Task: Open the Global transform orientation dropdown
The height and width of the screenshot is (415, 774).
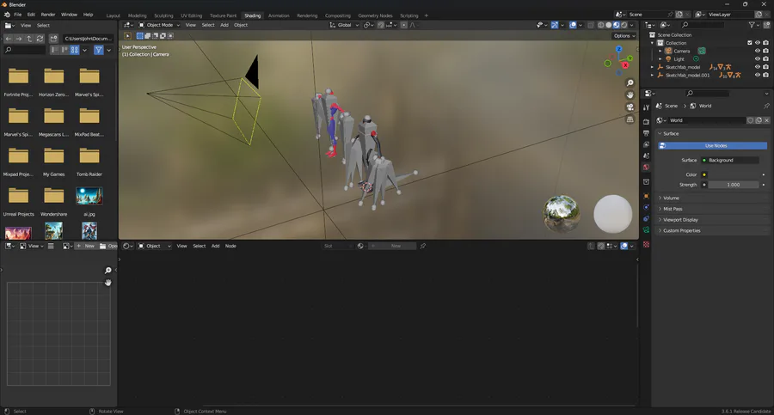Action: click(x=344, y=25)
